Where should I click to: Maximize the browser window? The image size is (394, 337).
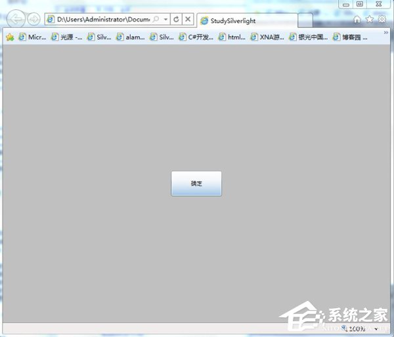(x=360, y=4)
